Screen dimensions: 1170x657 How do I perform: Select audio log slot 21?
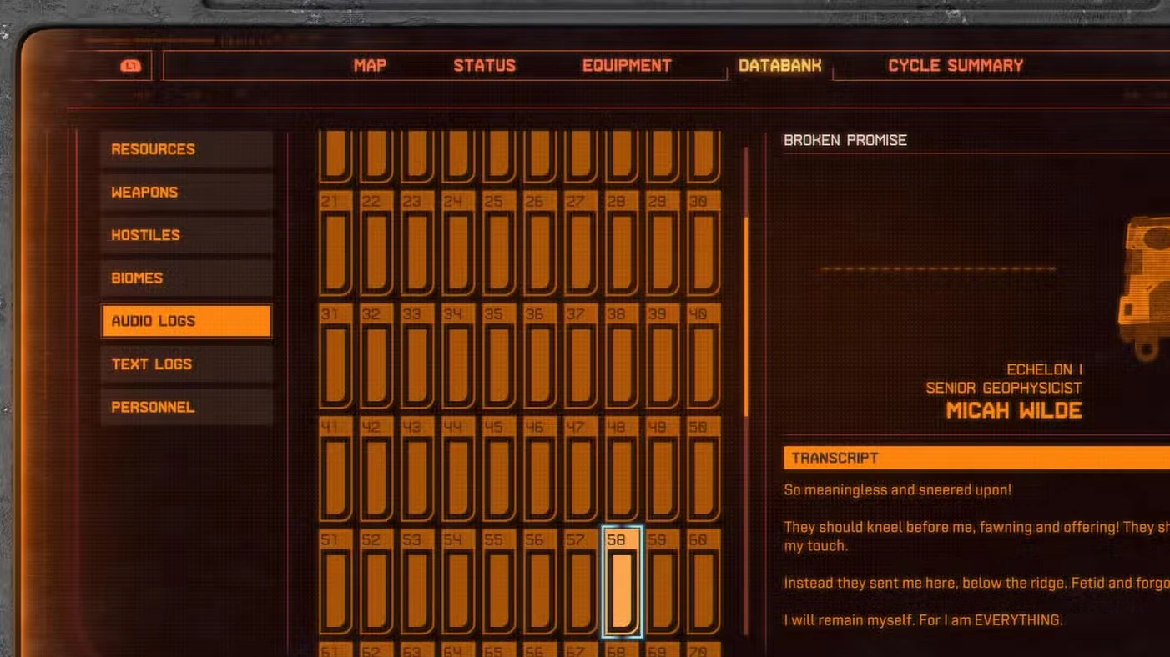coord(335,243)
